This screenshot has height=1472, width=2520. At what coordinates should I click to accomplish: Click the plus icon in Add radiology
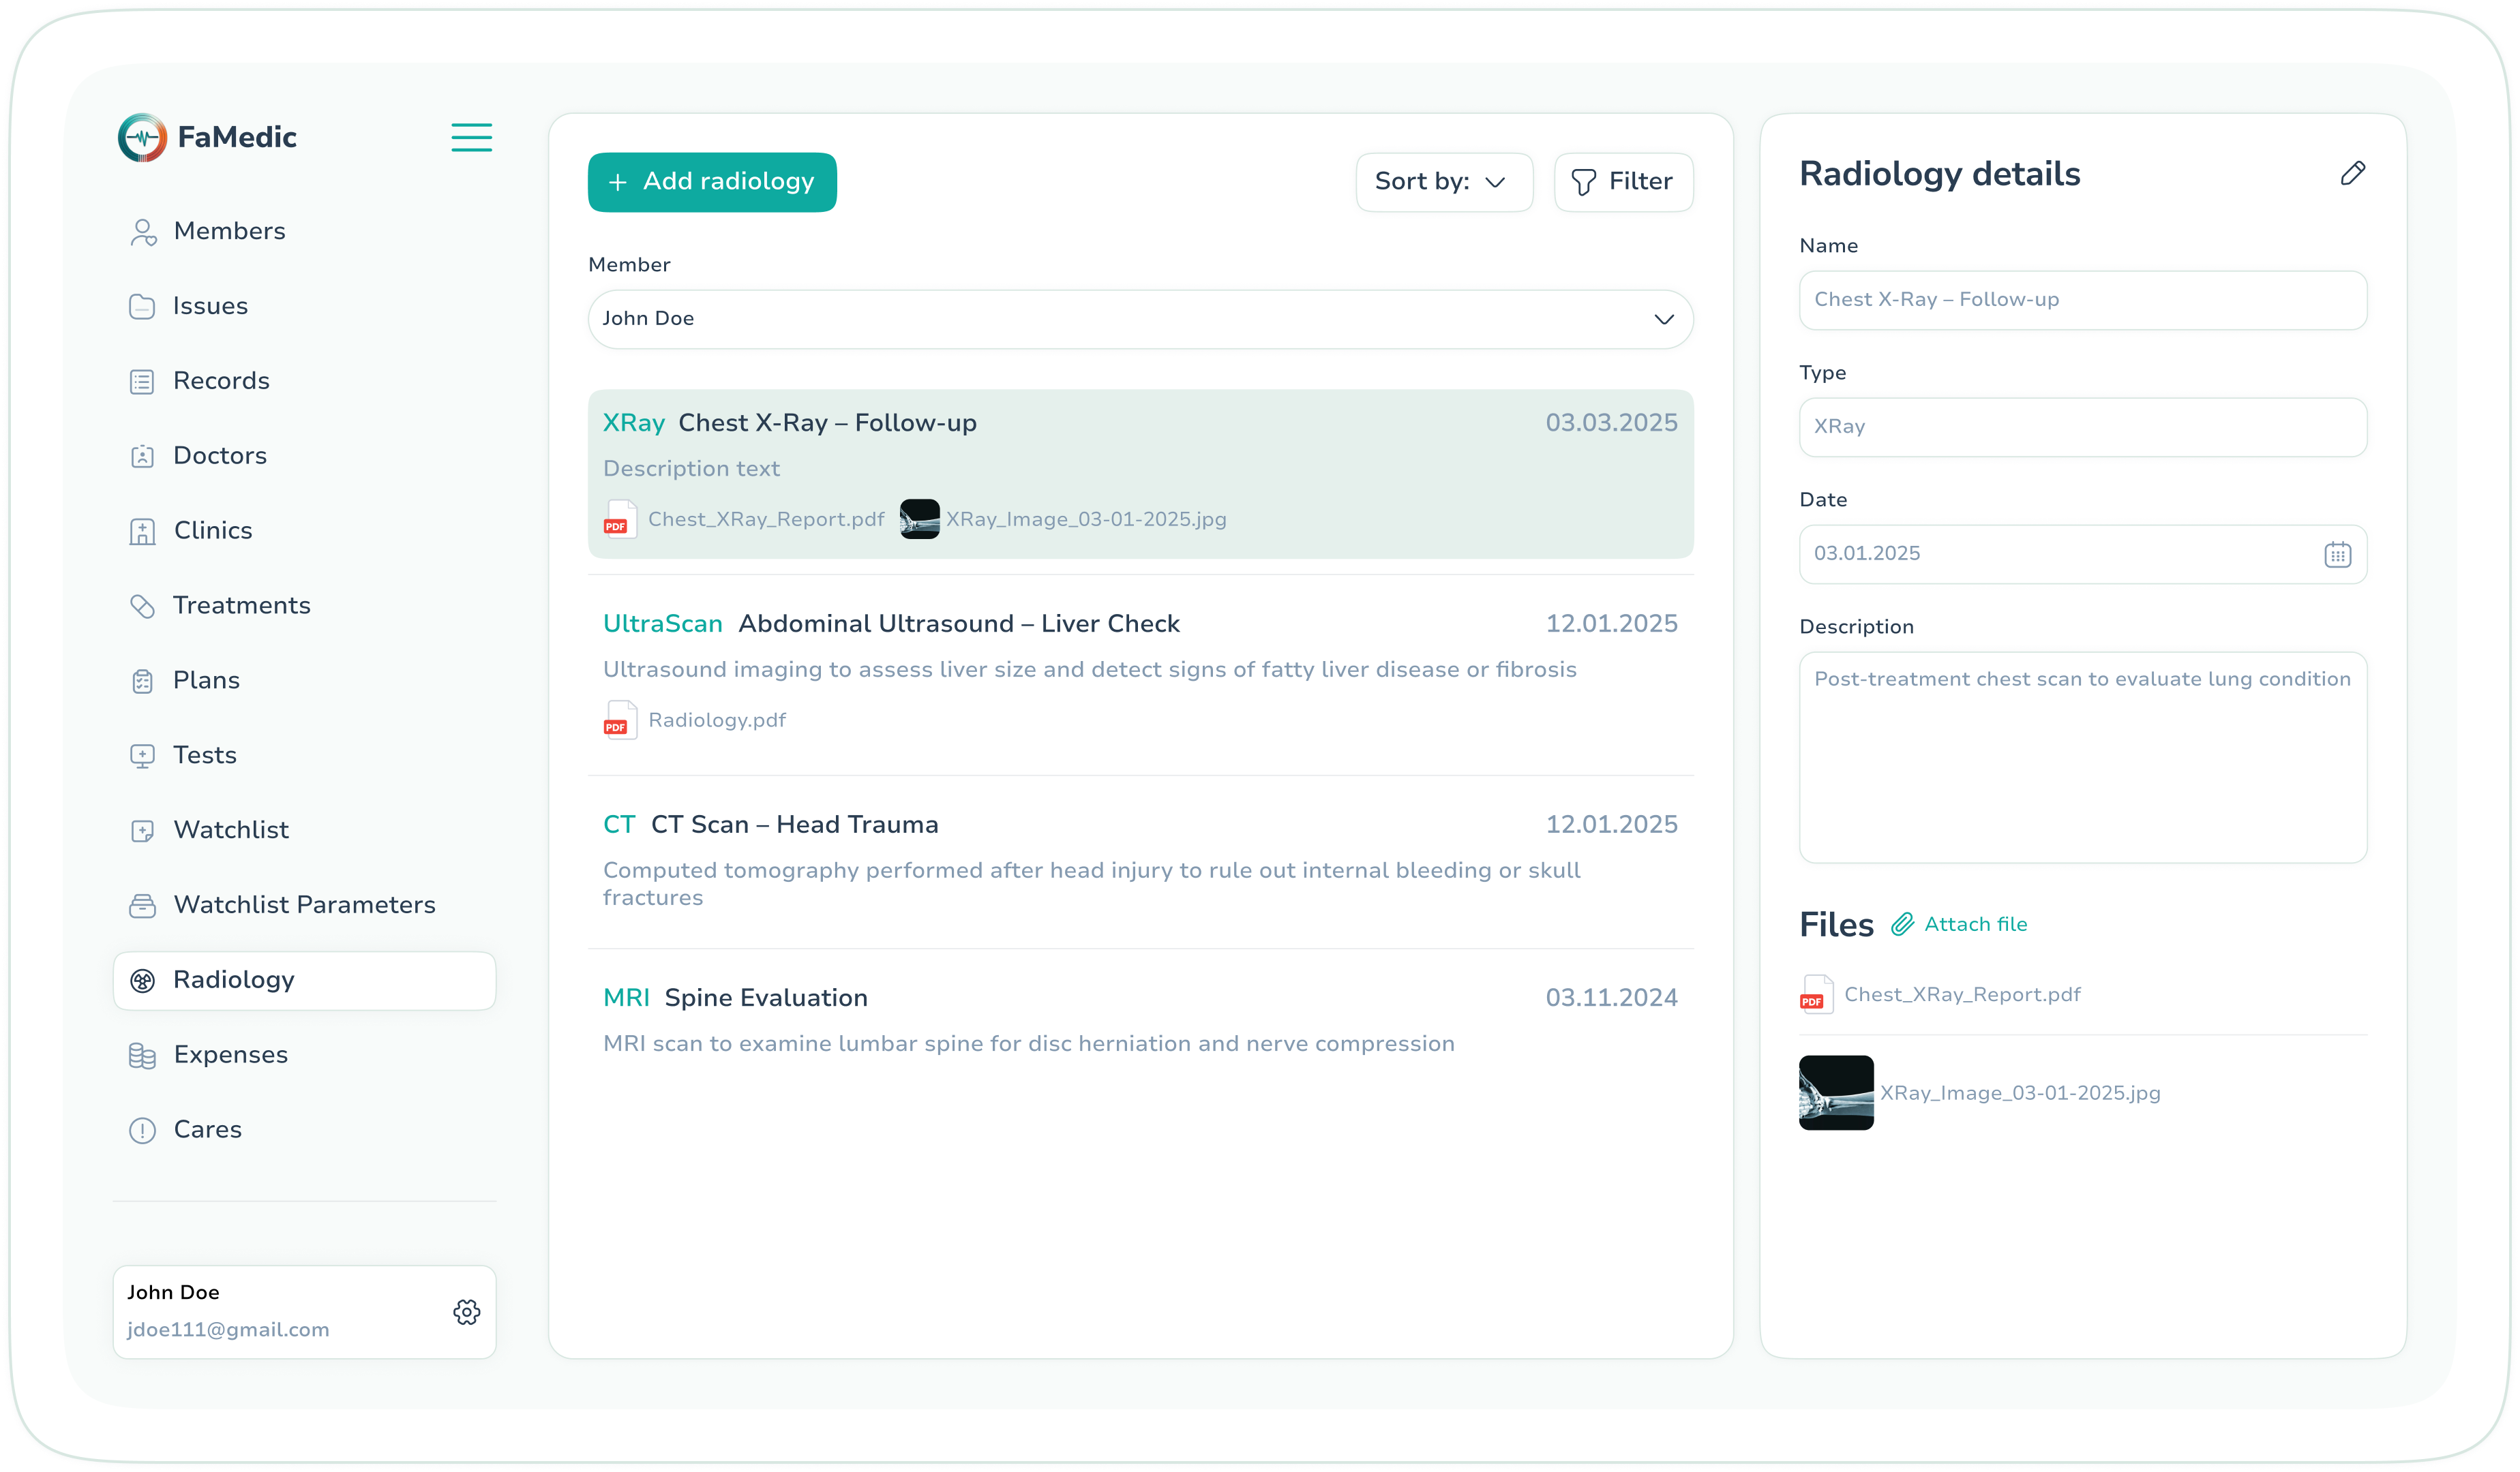[617, 182]
